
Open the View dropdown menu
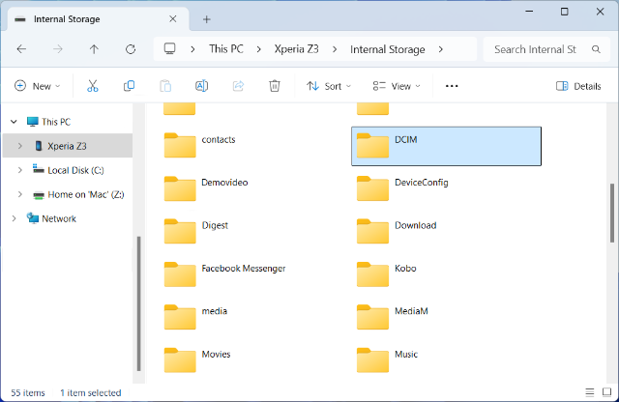pyautogui.click(x=397, y=86)
